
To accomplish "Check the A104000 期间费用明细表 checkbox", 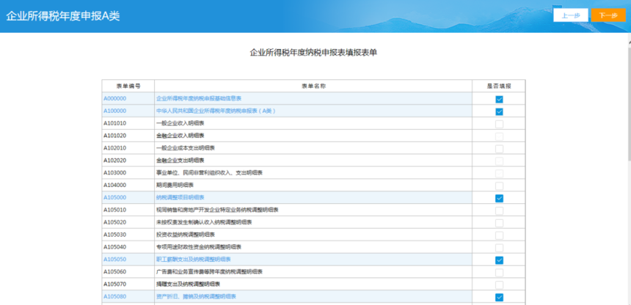I will click(499, 186).
